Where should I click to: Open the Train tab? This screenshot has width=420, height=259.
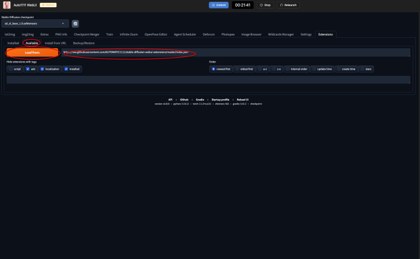coord(109,34)
